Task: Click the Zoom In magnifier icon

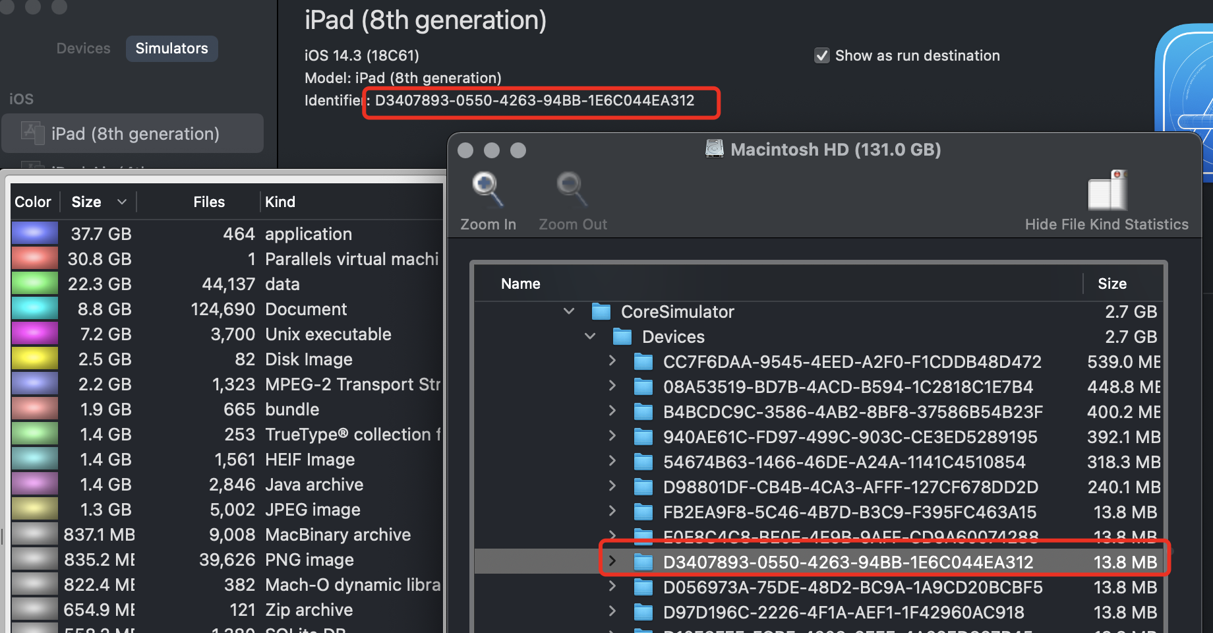Action: [488, 190]
